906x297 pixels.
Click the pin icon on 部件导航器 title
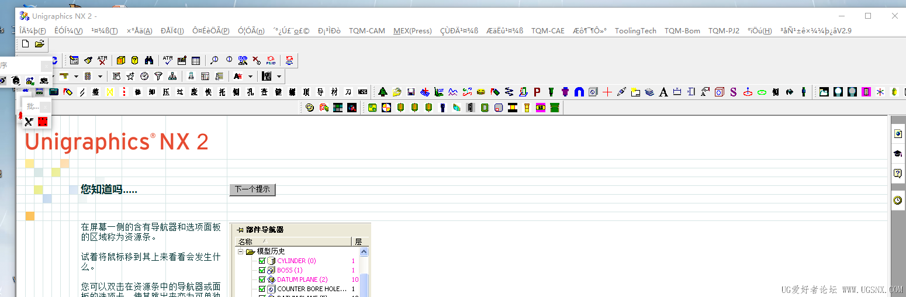(x=240, y=230)
